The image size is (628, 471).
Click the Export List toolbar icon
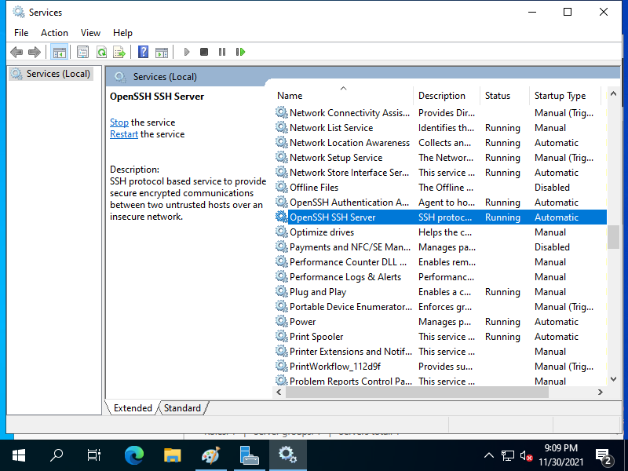[x=120, y=52]
